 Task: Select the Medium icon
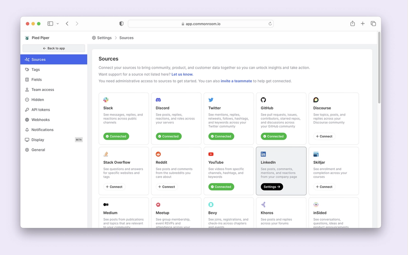[x=106, y=204]
